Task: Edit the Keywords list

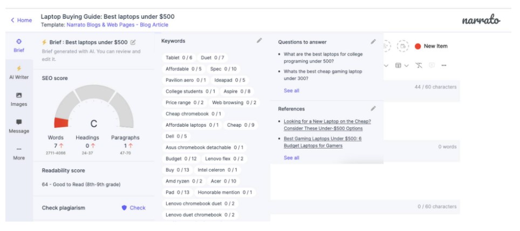Action: [x=259, y=40]
